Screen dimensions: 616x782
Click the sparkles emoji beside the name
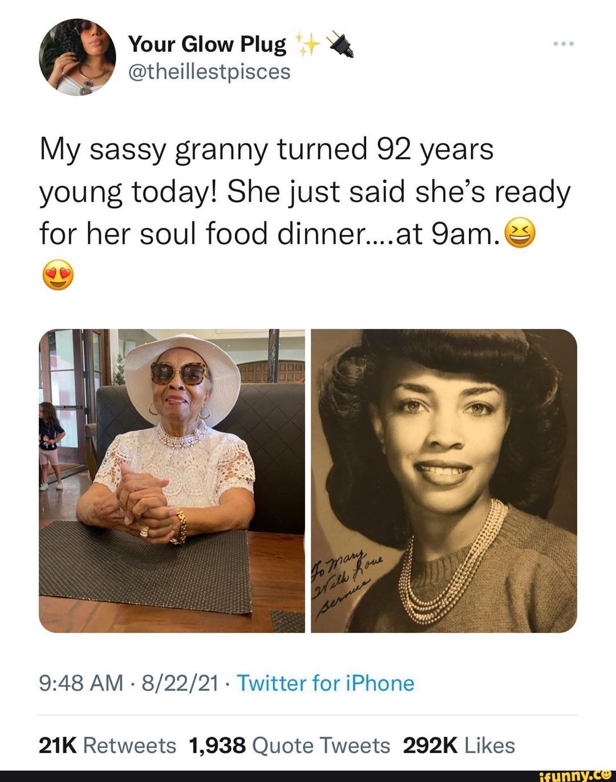point(306,45)
